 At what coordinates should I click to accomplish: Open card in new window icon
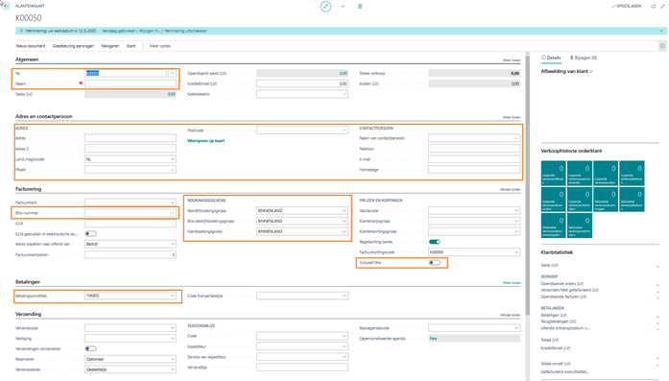coord(654,7)
